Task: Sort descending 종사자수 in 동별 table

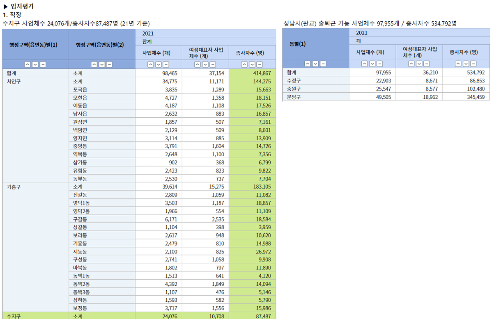Action: (x=466, y=64)
